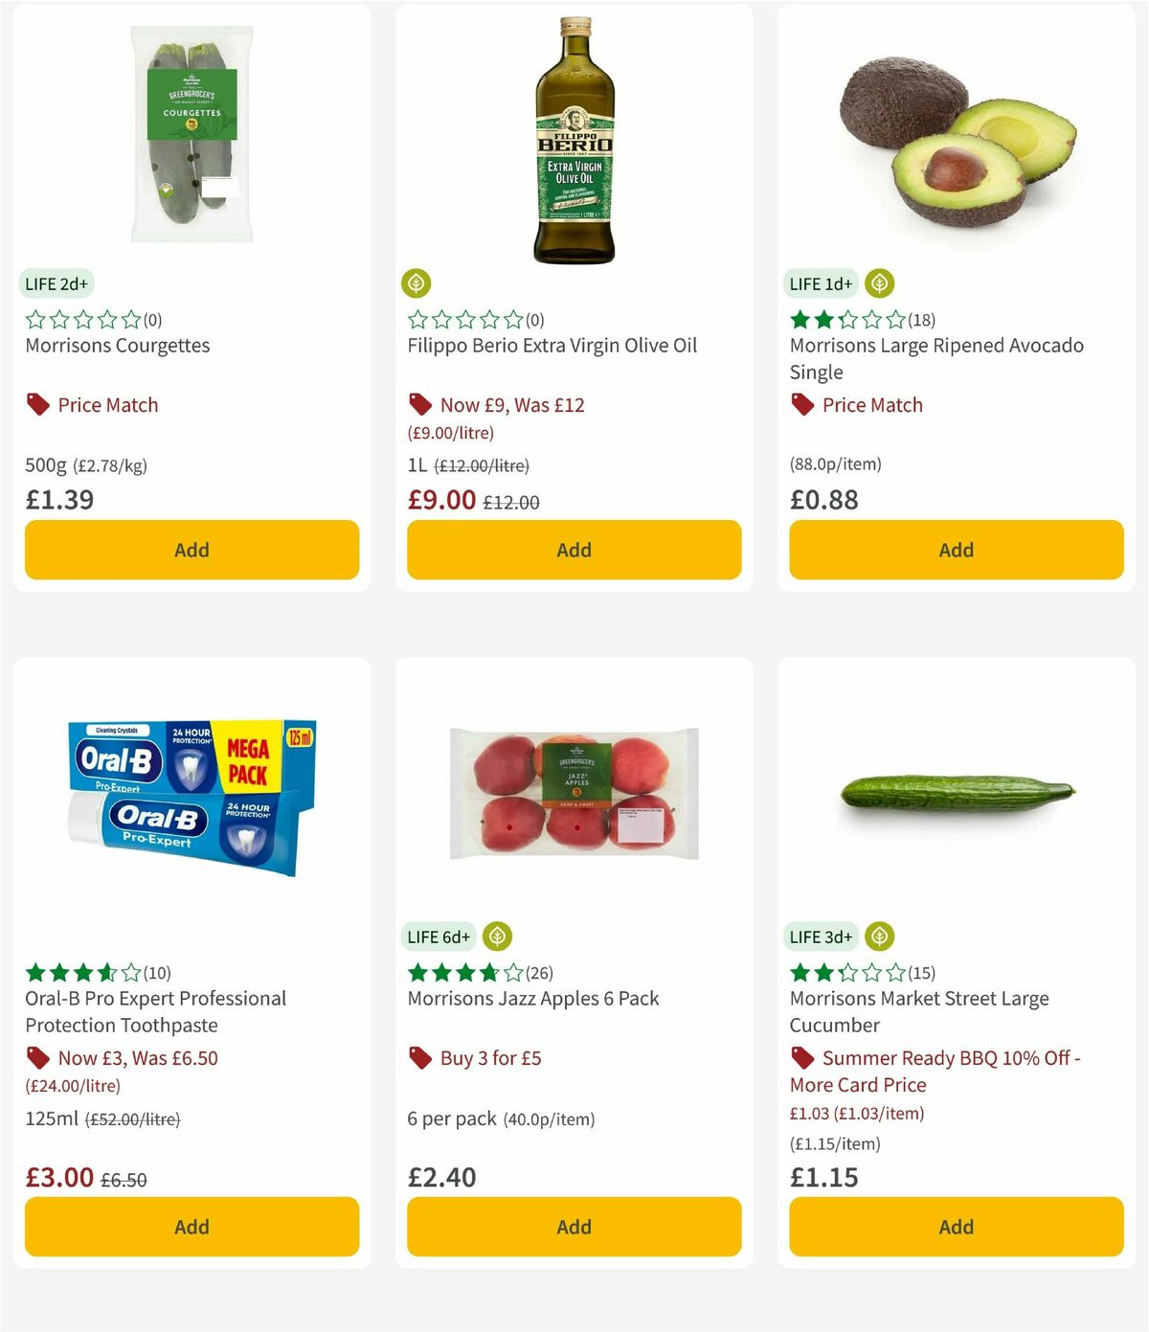This screenshot has height=1332, width=1149.
Task: Open the LIFE 2d+ freshness badge on Courgettes
Action: tap(55, 283)
